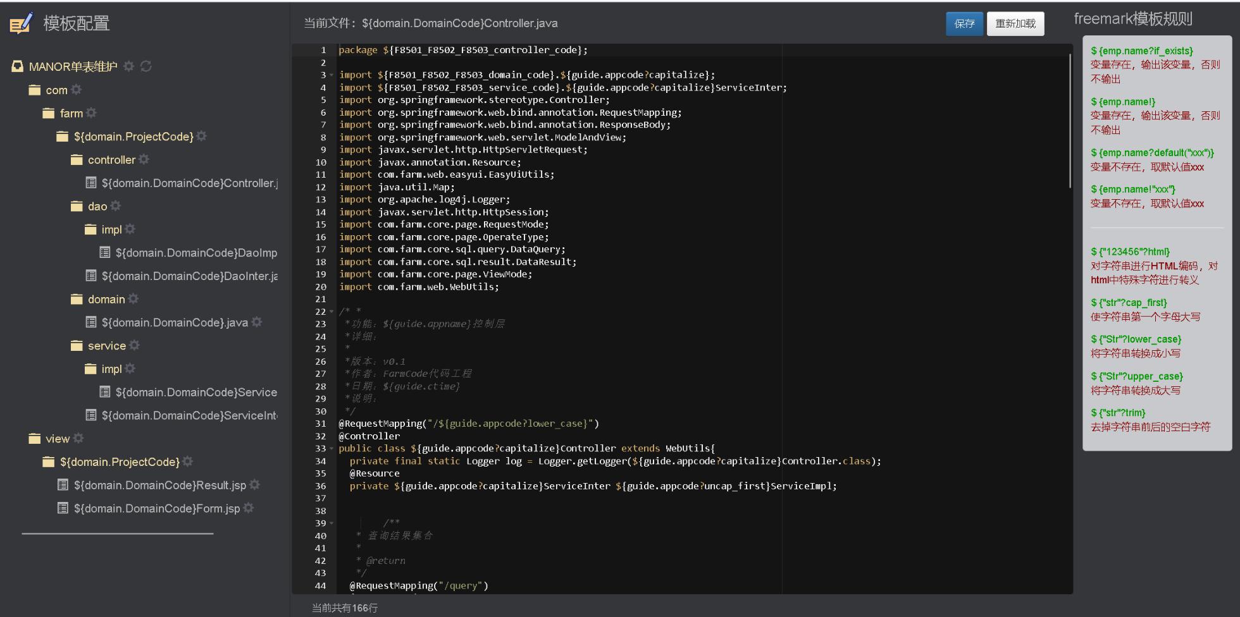Place cursor on package declaration line 1
The image size is (1240, 617).
click(x=463, y=50)
